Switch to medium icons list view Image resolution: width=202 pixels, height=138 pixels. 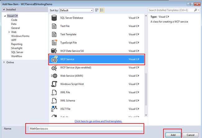pos(102,10)
